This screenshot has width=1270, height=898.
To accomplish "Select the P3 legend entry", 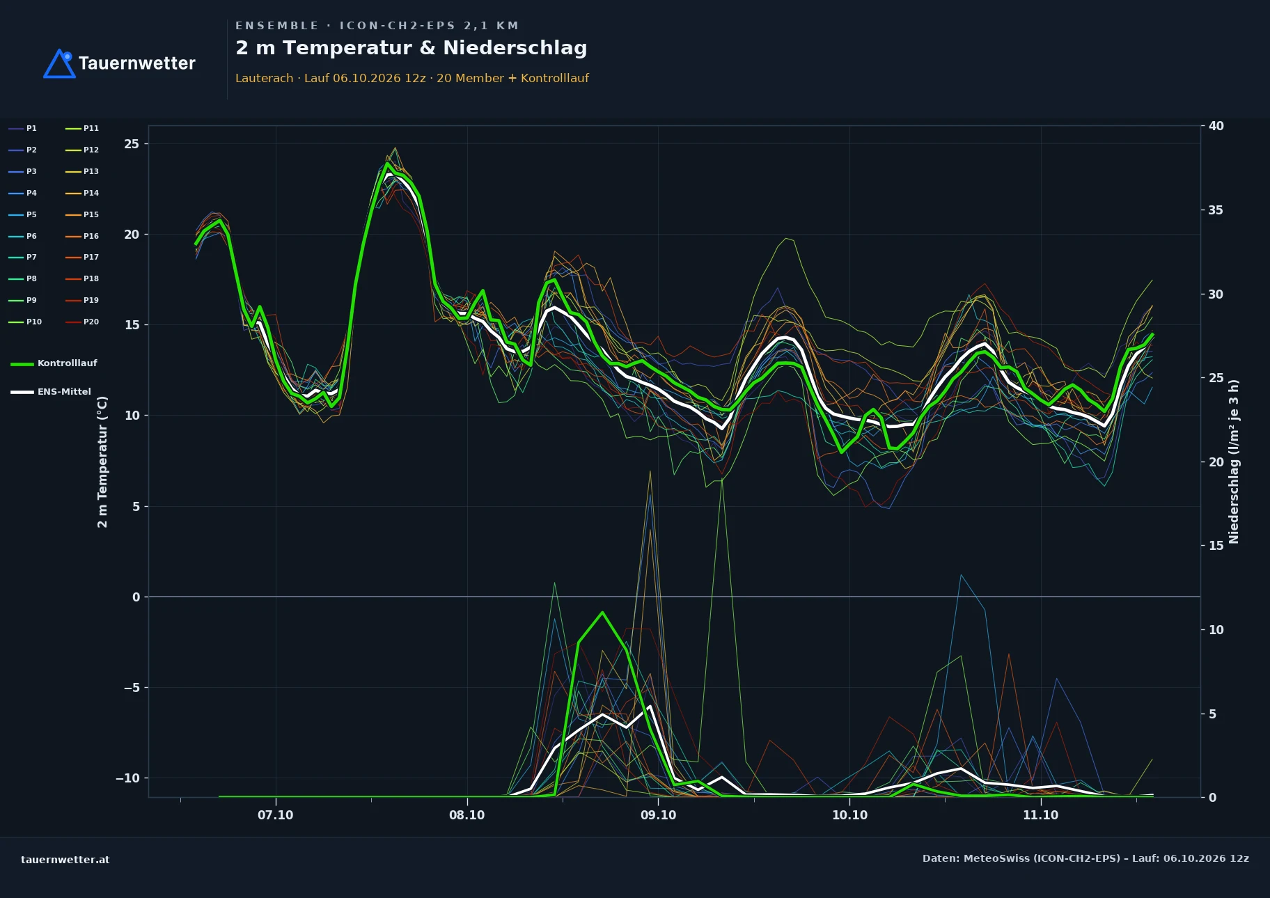I will (23, 171).
